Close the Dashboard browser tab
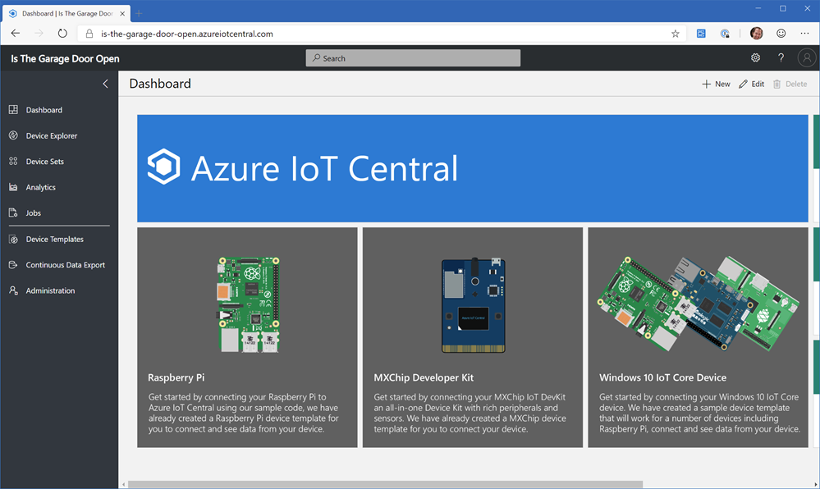This screenshot has height=489, width=820. pos(121,13)
